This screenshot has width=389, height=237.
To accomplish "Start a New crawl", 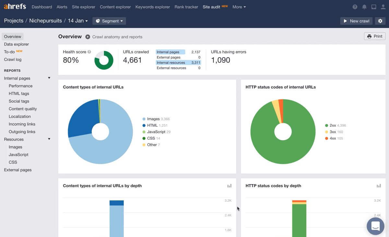I will pos(356,21).
